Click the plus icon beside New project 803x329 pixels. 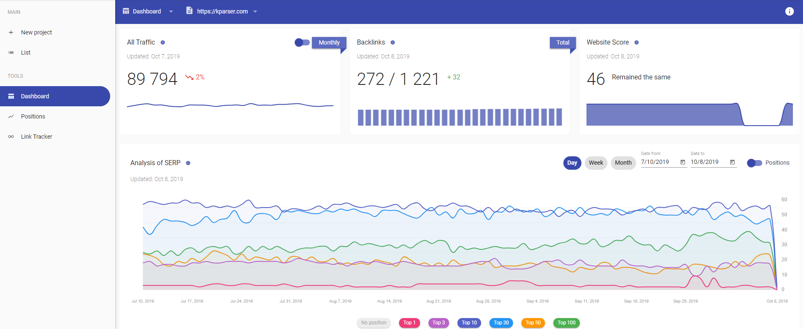(11, 32)
